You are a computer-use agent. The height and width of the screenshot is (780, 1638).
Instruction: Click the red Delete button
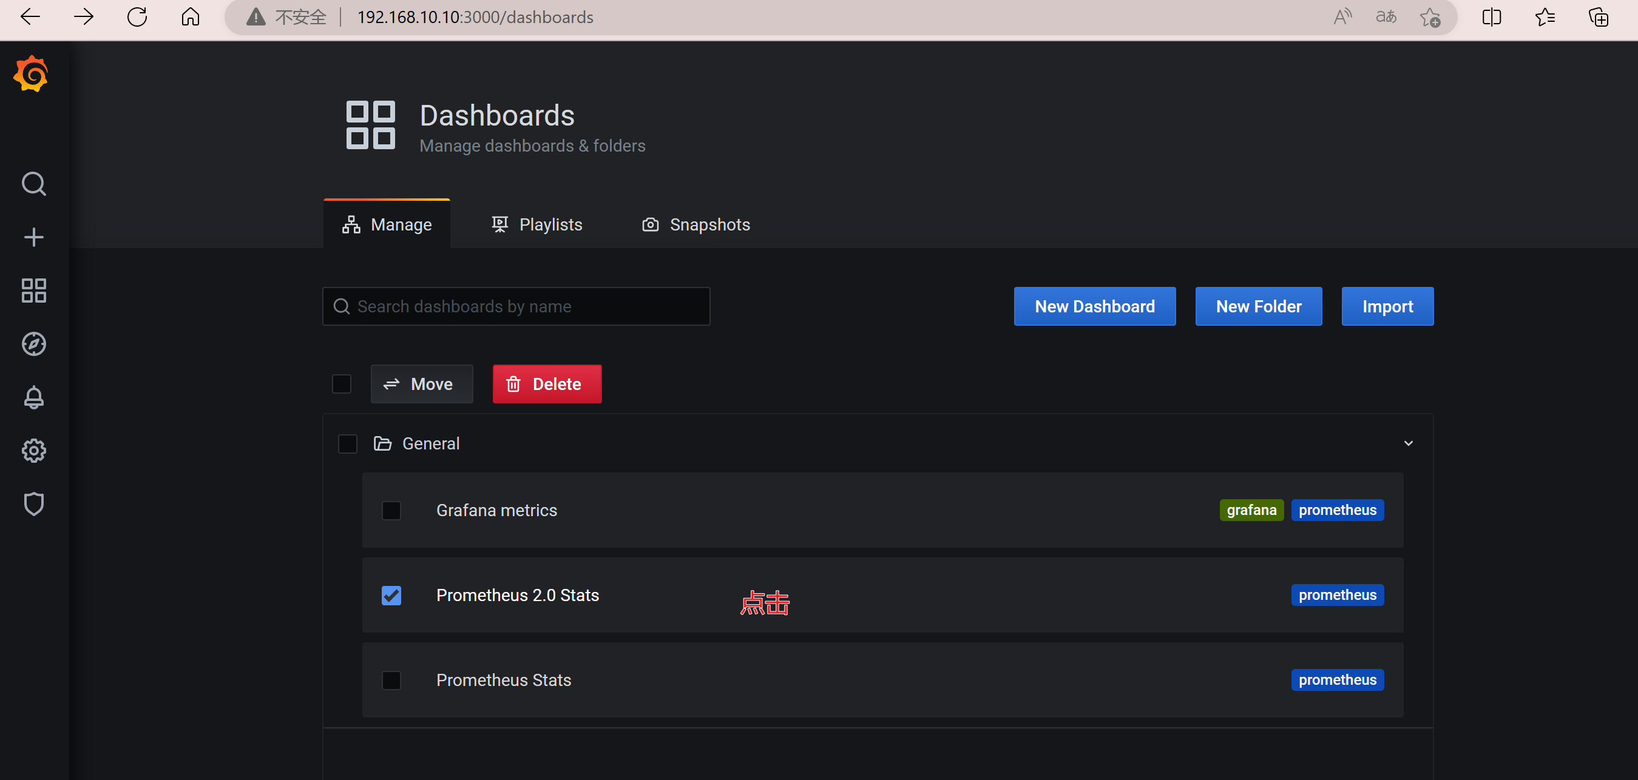(x=547, y=384)
